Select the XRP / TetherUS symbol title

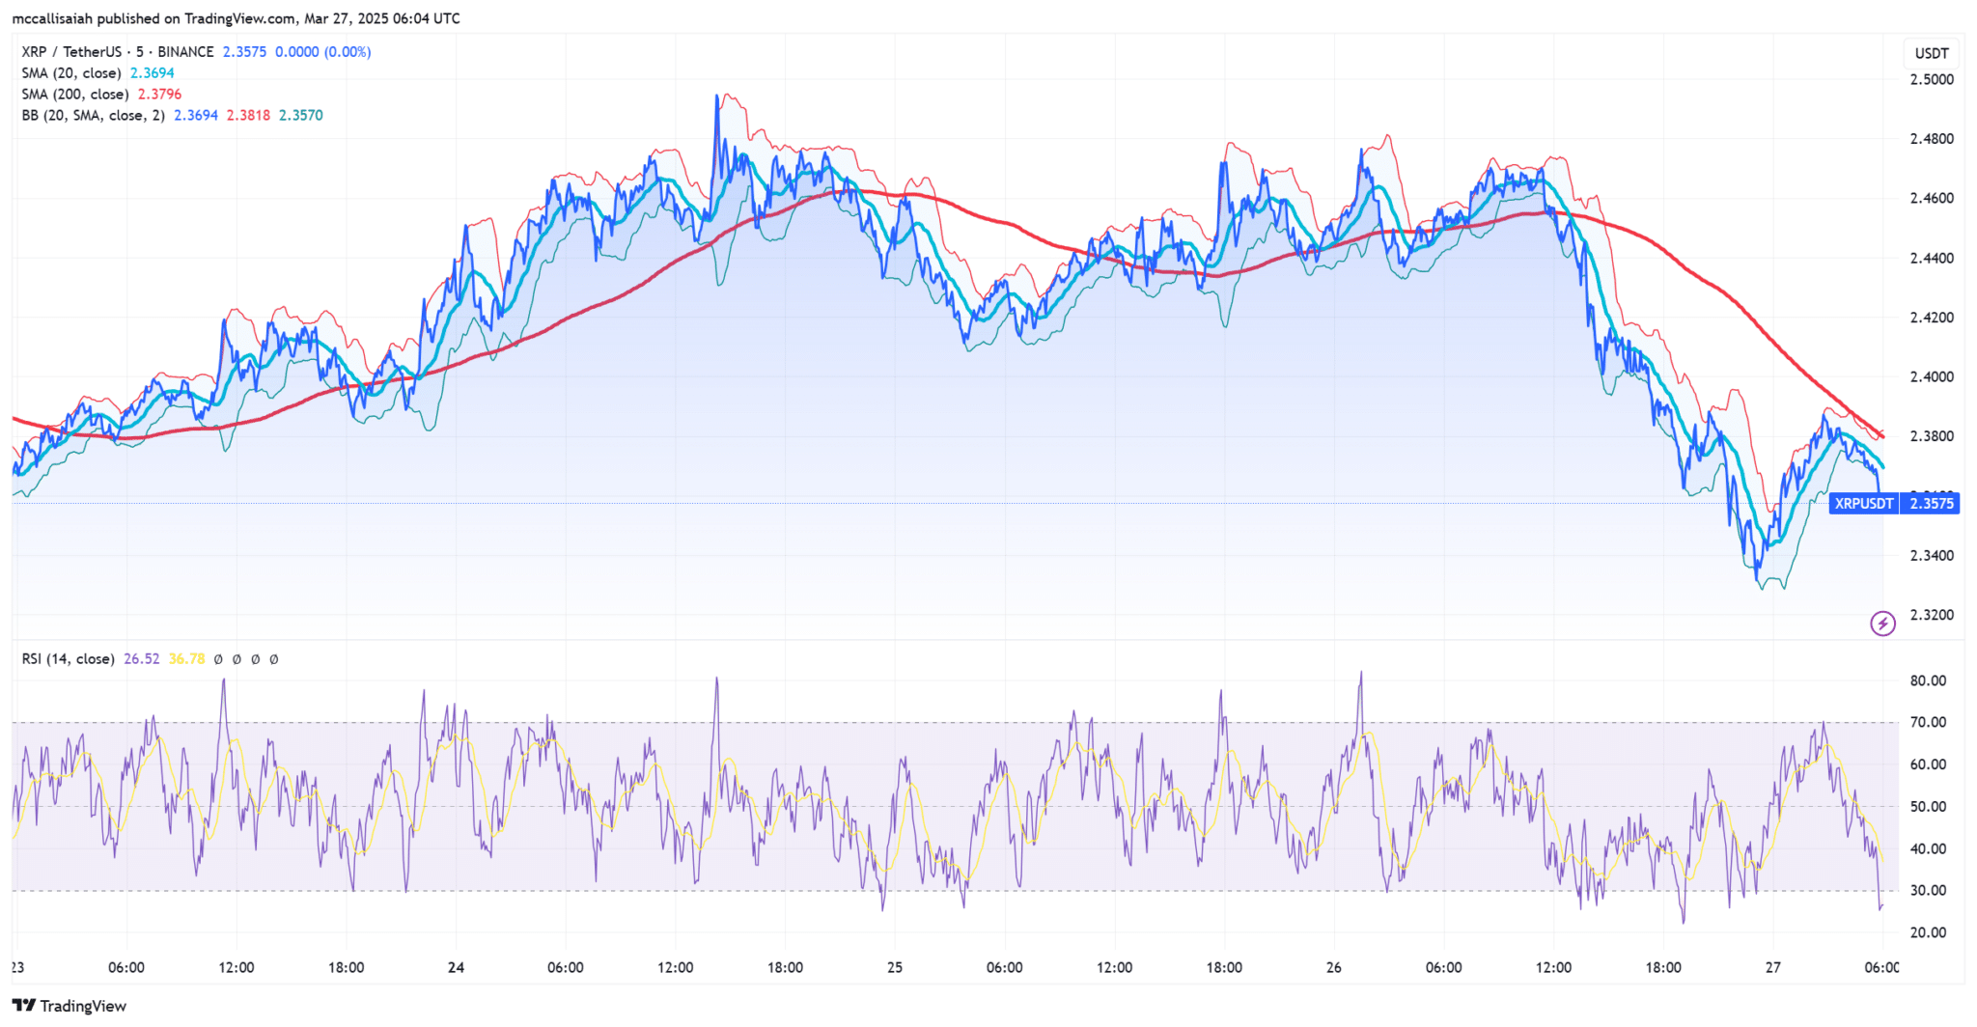click(118, 52)
